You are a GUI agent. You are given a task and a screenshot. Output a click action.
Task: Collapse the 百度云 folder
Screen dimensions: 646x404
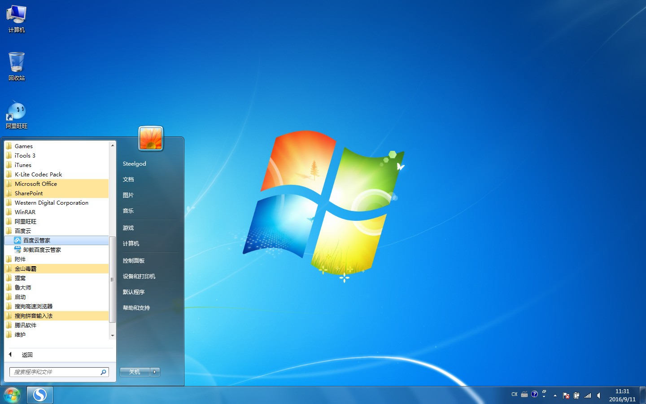pos(57,231)
